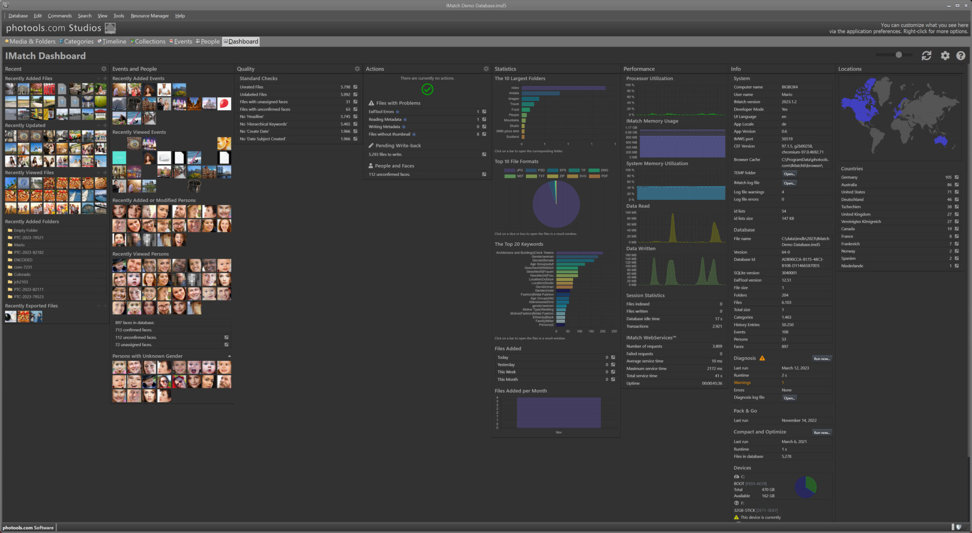The image size is (972, 533).
Task: Toggle the PDF legend entry in formats chart
Action: pos(594,176)
